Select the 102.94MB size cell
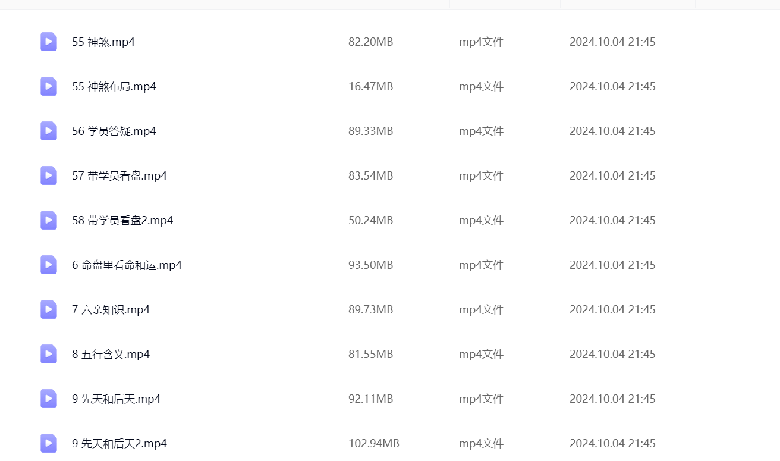 click(373, 444)
